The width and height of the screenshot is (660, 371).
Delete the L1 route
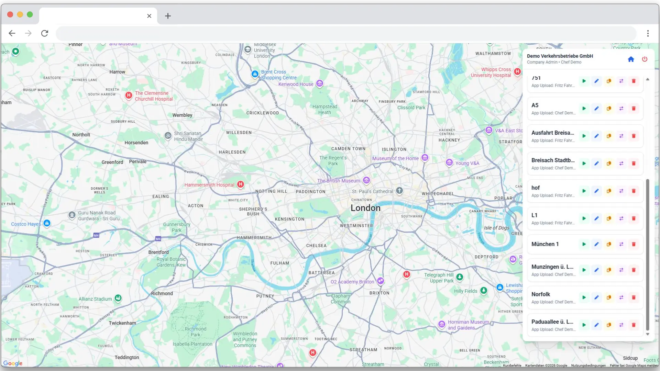[x=634, y=218]
